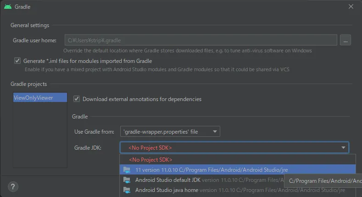The height and width of the screenshot is (197, 362).
Task: Open the Use Gradle from dropdown
Action: (170, 132)
